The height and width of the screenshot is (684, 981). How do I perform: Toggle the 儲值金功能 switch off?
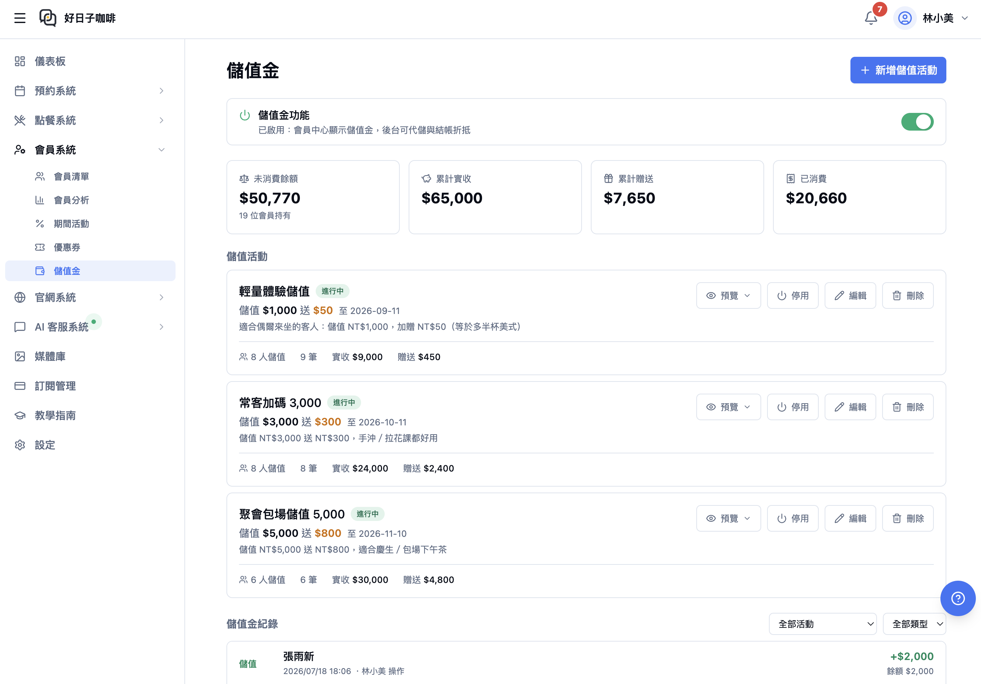click(917, 122)
